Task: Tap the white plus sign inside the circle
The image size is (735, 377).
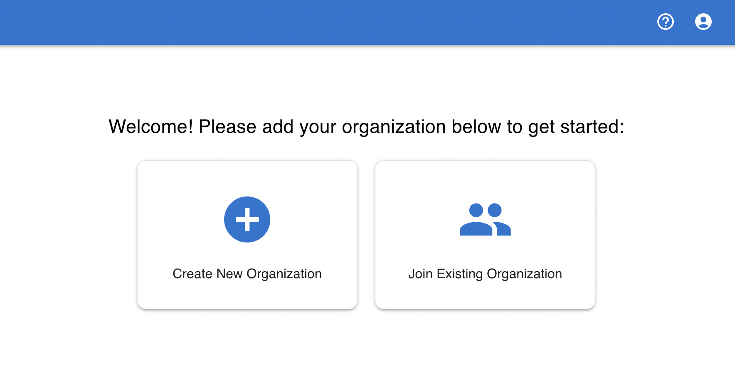Action: [247, 219]
